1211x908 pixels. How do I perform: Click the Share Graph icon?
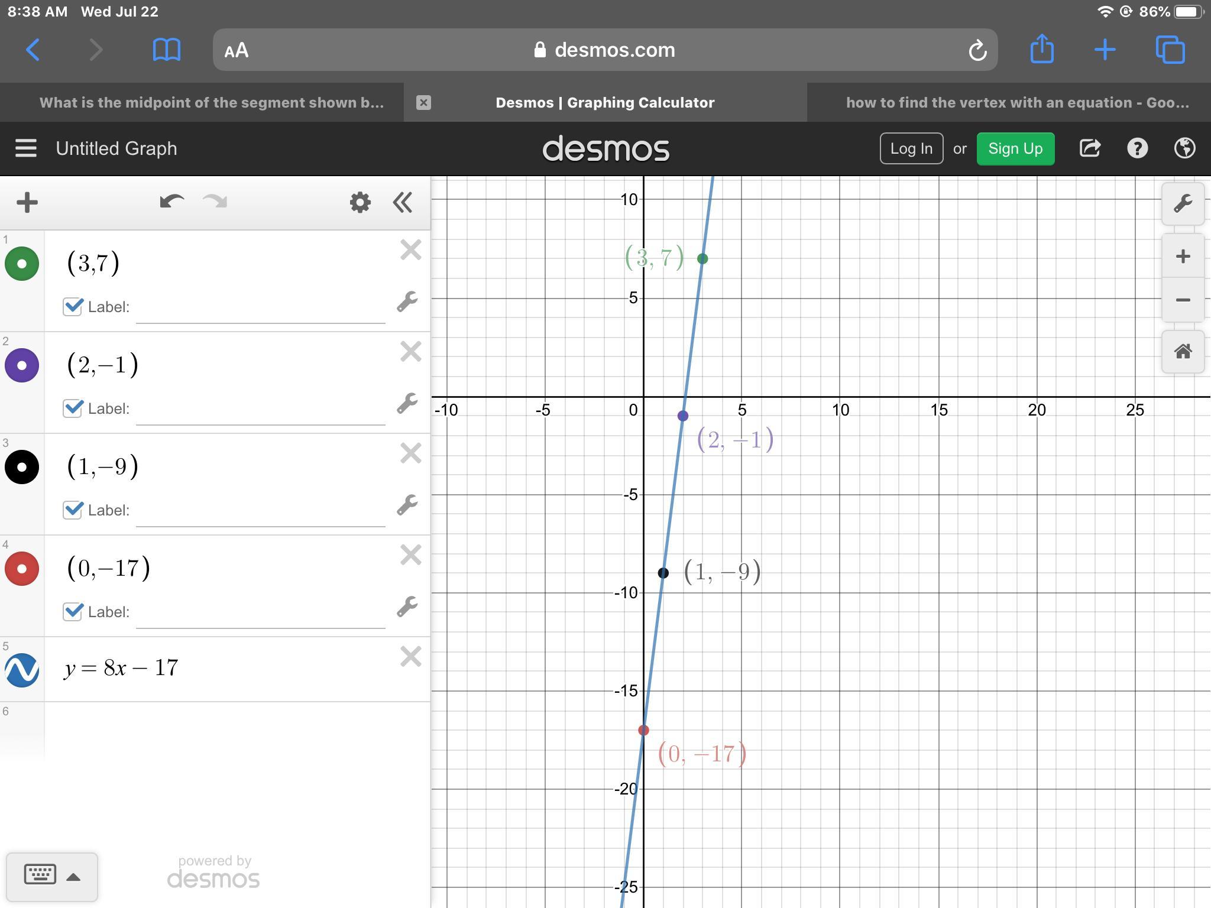(1090, 148)
